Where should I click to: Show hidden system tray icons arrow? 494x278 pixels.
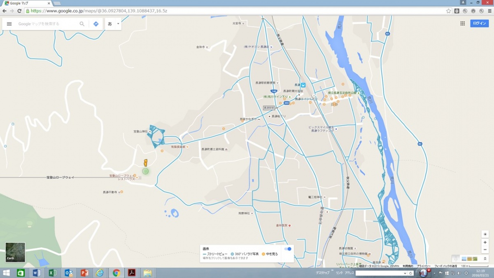(x=434, y=273)
